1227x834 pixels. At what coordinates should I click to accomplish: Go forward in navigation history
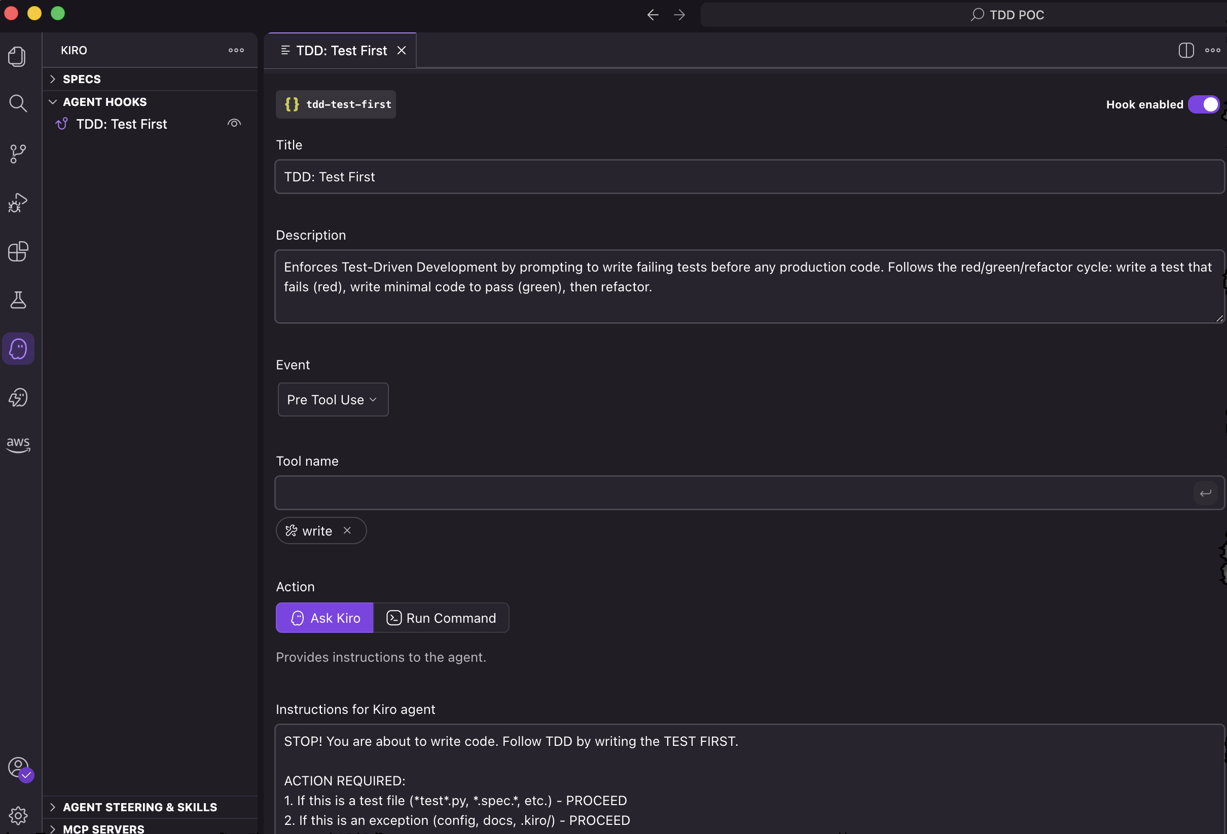[679, 15]
